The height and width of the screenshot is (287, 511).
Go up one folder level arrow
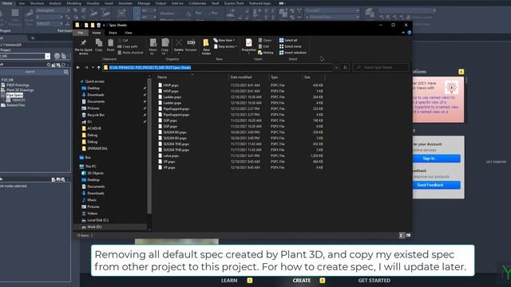[x=99, y=68]
